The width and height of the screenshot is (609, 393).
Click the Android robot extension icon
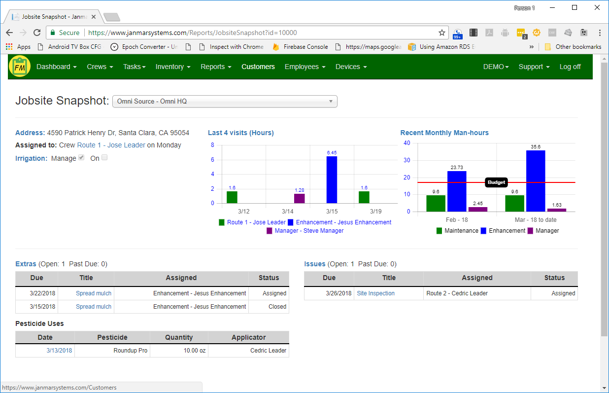(x=505, y=32)
